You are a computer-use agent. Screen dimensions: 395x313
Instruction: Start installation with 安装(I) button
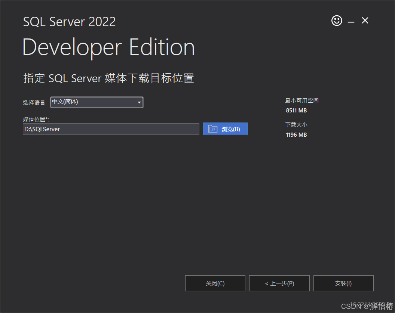click(343, 283)
